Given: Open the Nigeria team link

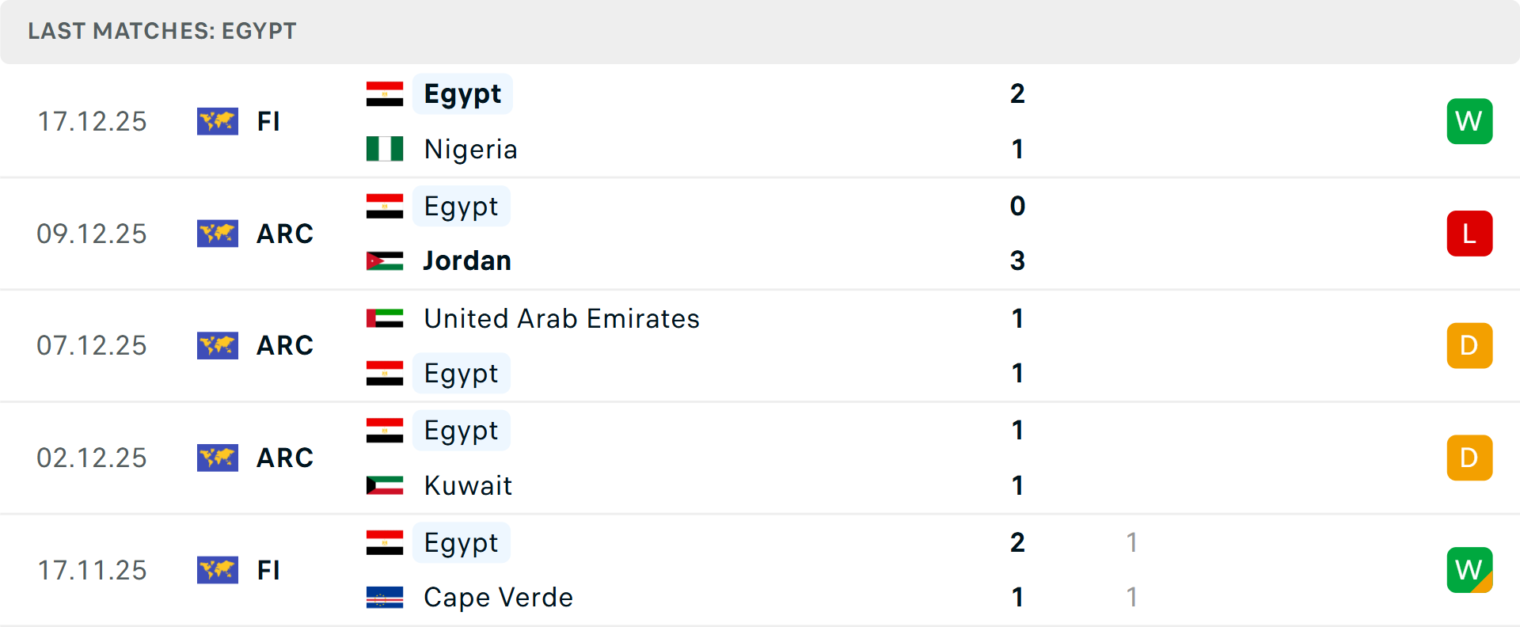Looking at the screenshot, I should [470, 149].
